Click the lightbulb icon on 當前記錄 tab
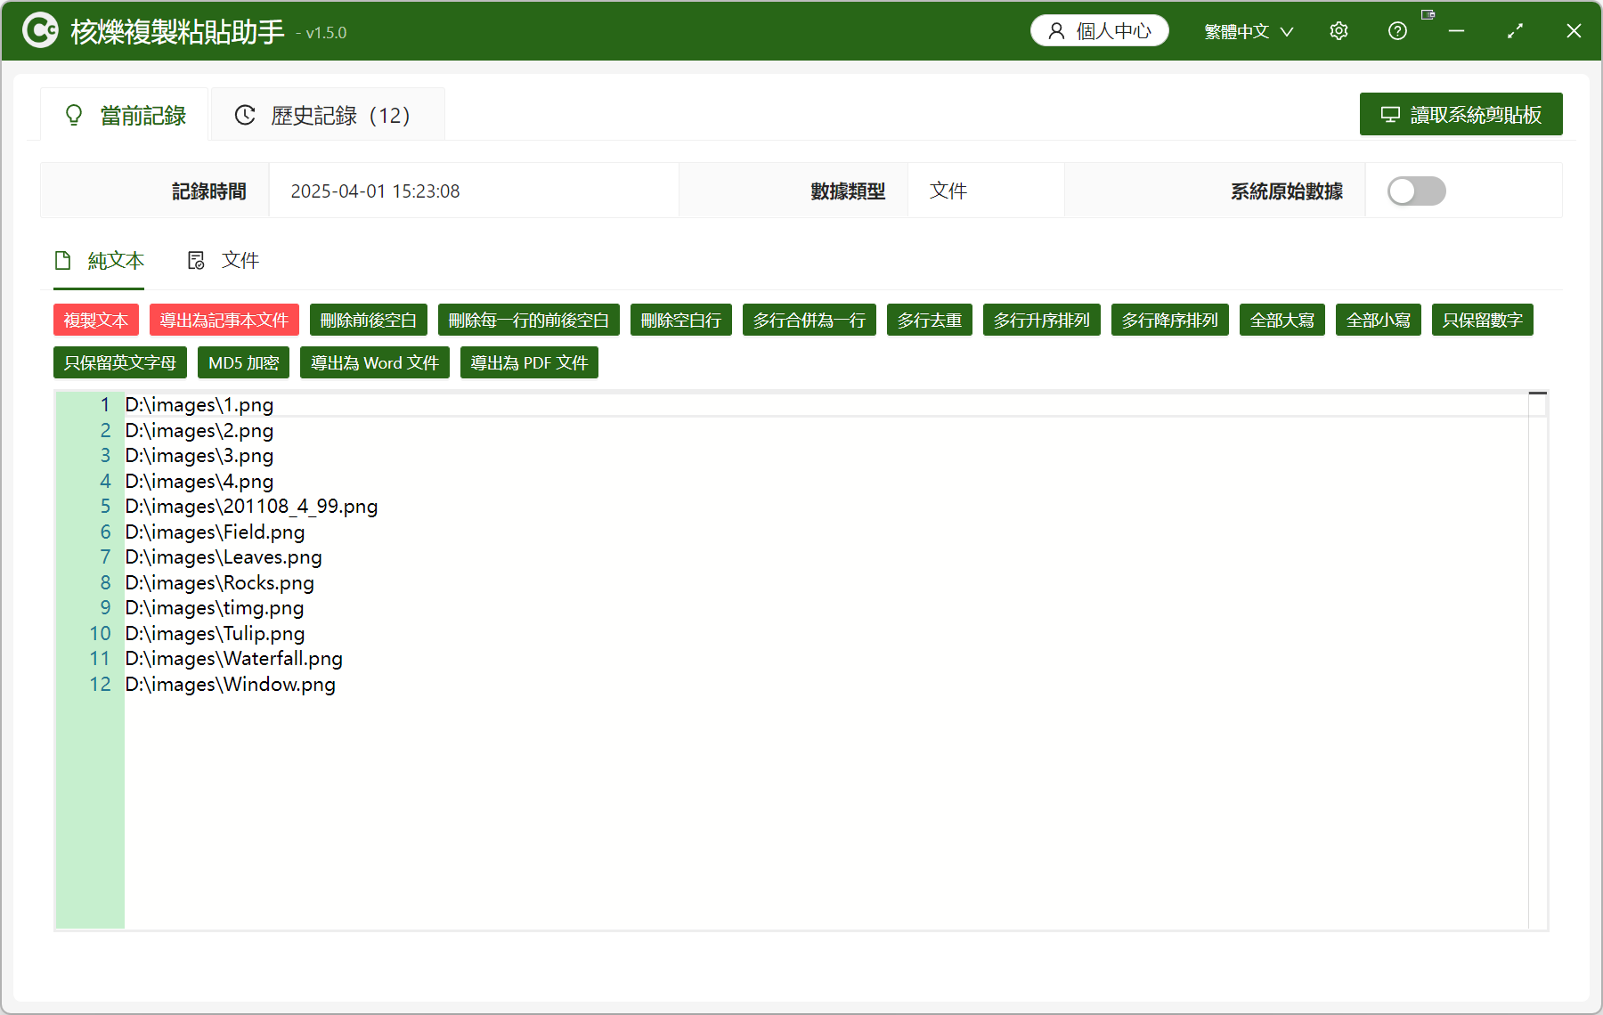The width and height of the screenshot is (1603, 1015). click(74, 115)
